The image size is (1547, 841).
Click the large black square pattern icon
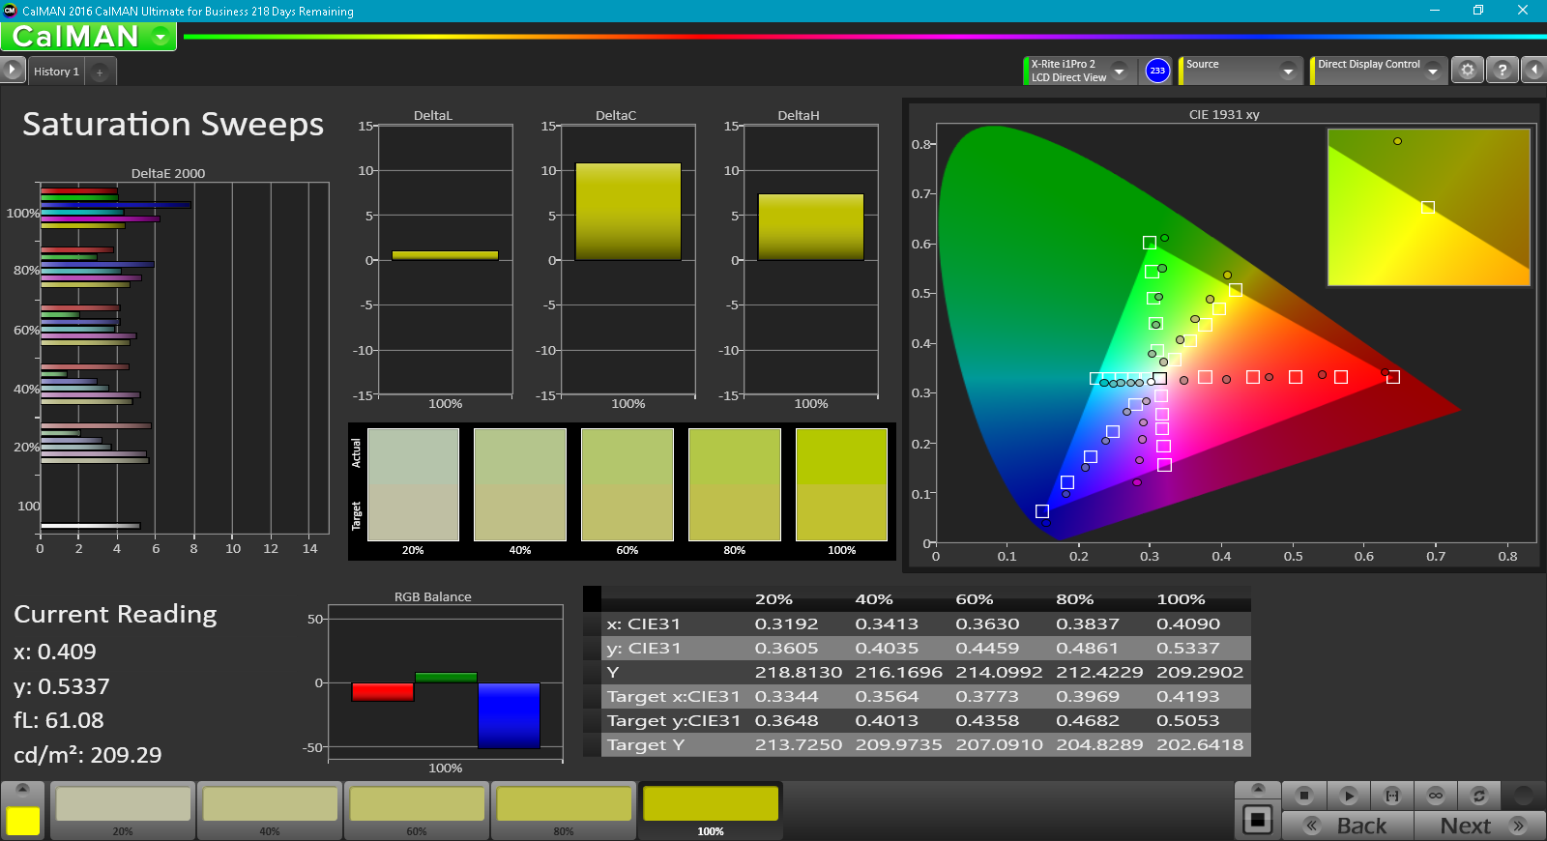click(1257, 820)
